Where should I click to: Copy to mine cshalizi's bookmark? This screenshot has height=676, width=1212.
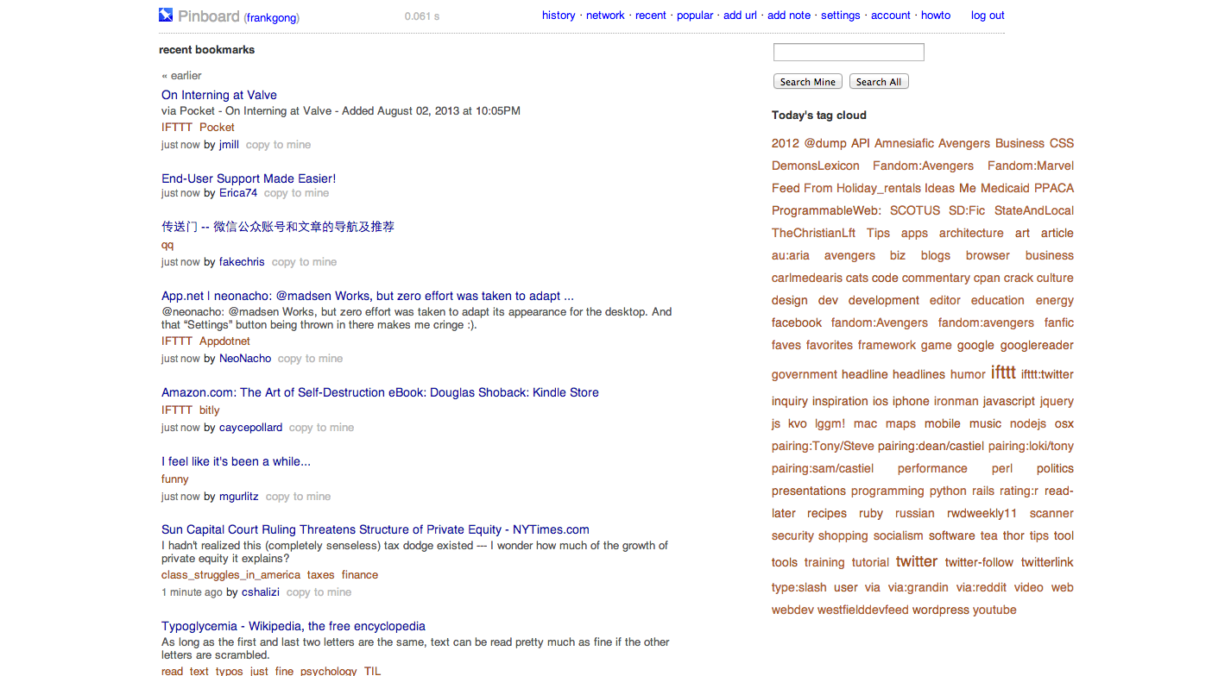[x=319, y=592]
